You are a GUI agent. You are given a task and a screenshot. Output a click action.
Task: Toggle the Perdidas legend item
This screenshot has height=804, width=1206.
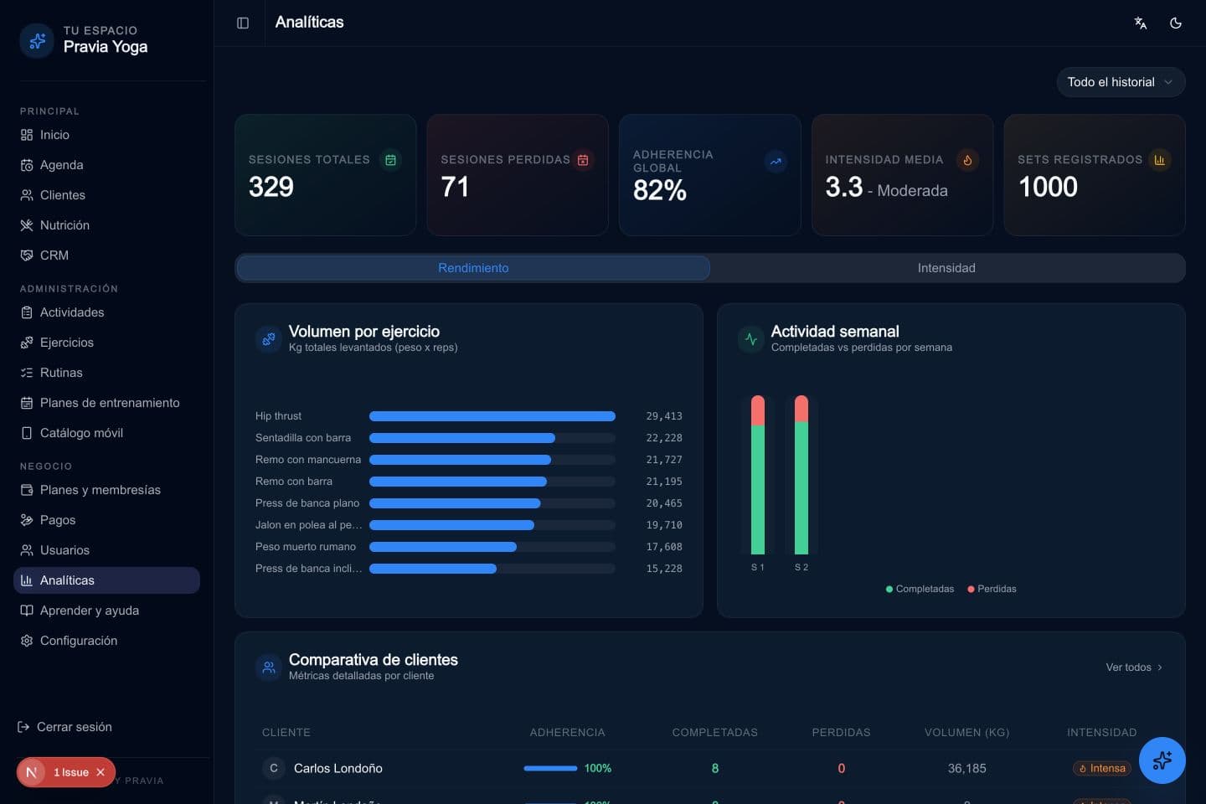pos(992,589)
